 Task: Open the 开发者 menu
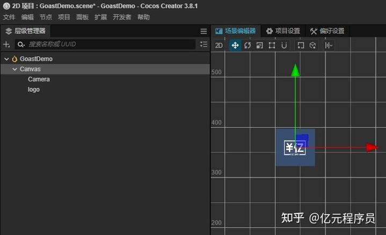(122, 17)
